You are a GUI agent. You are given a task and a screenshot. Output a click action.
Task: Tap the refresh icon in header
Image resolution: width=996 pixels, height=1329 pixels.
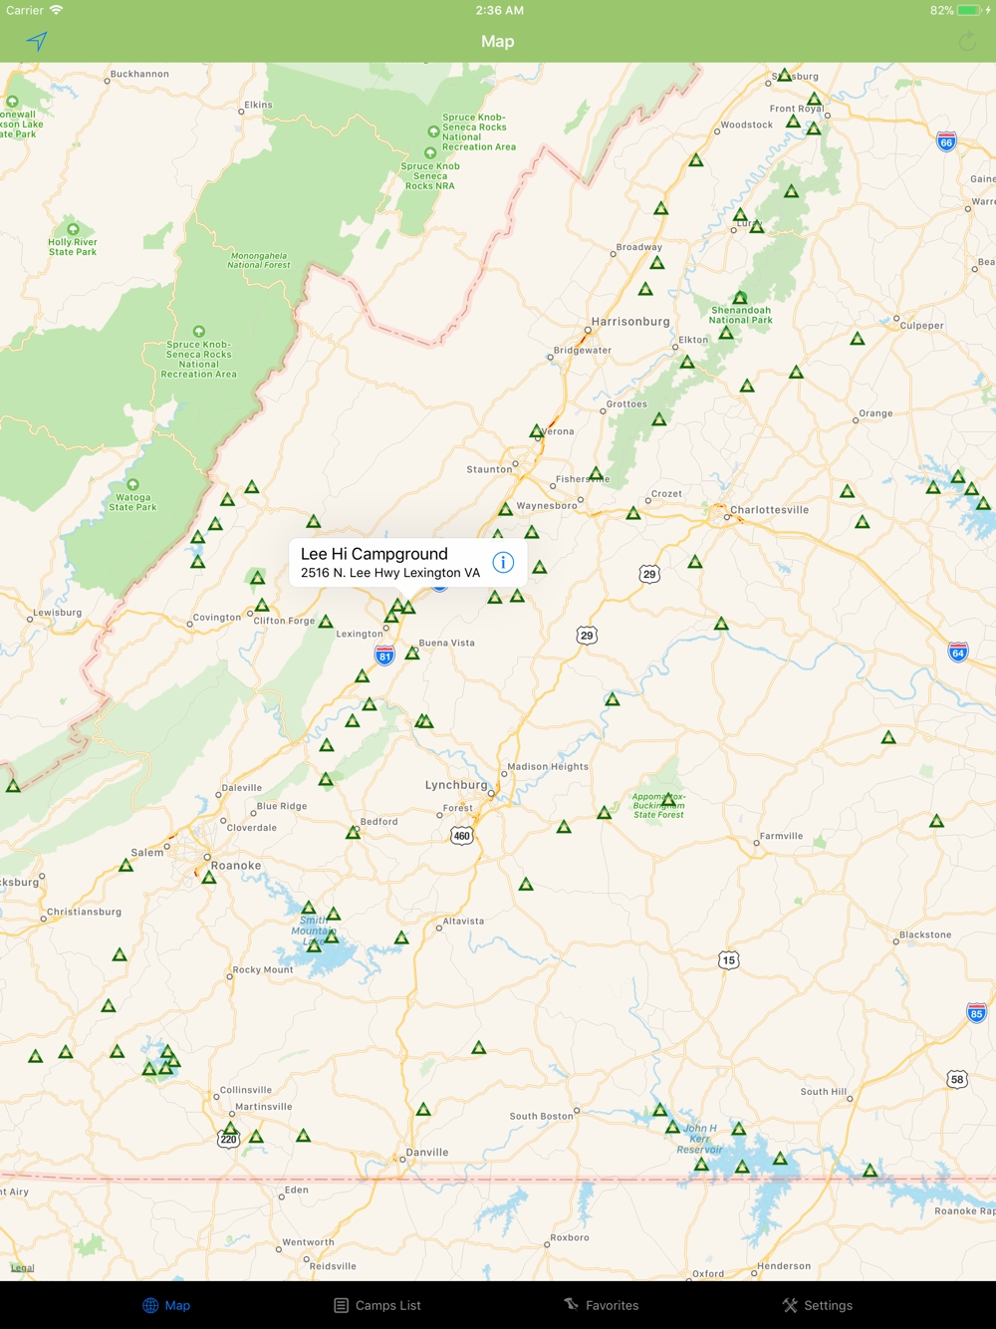[x=966, y=41]
